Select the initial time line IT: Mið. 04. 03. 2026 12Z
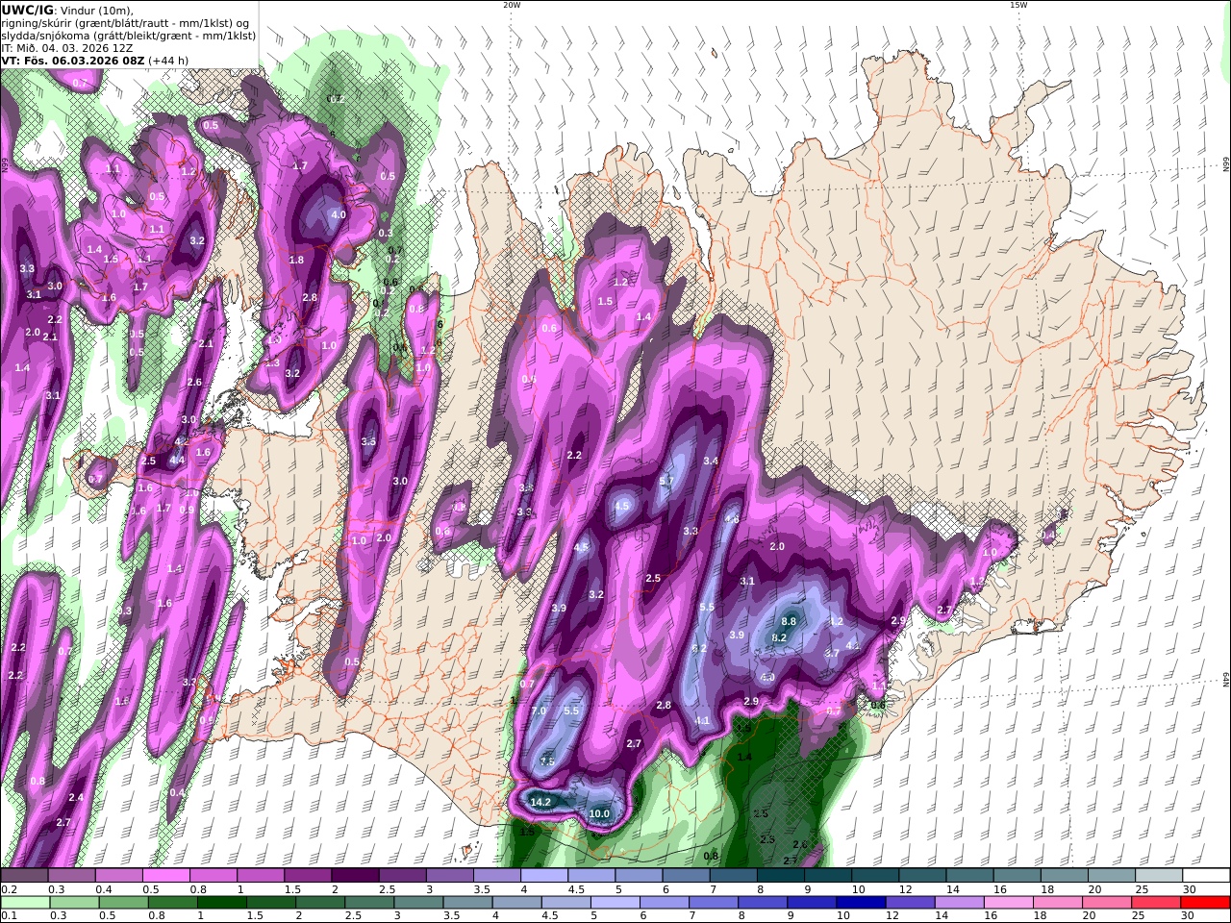Screen dimensions: 1231x923 [x=67, y=47]
